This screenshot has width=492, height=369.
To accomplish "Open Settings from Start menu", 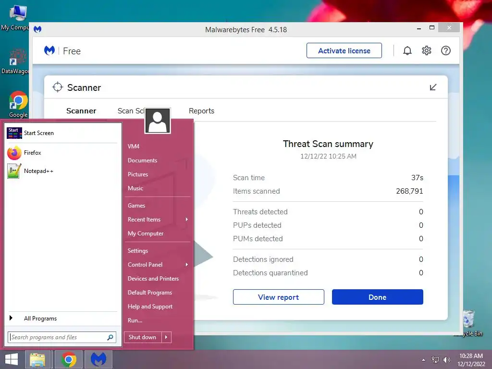I will coord(138,251).
